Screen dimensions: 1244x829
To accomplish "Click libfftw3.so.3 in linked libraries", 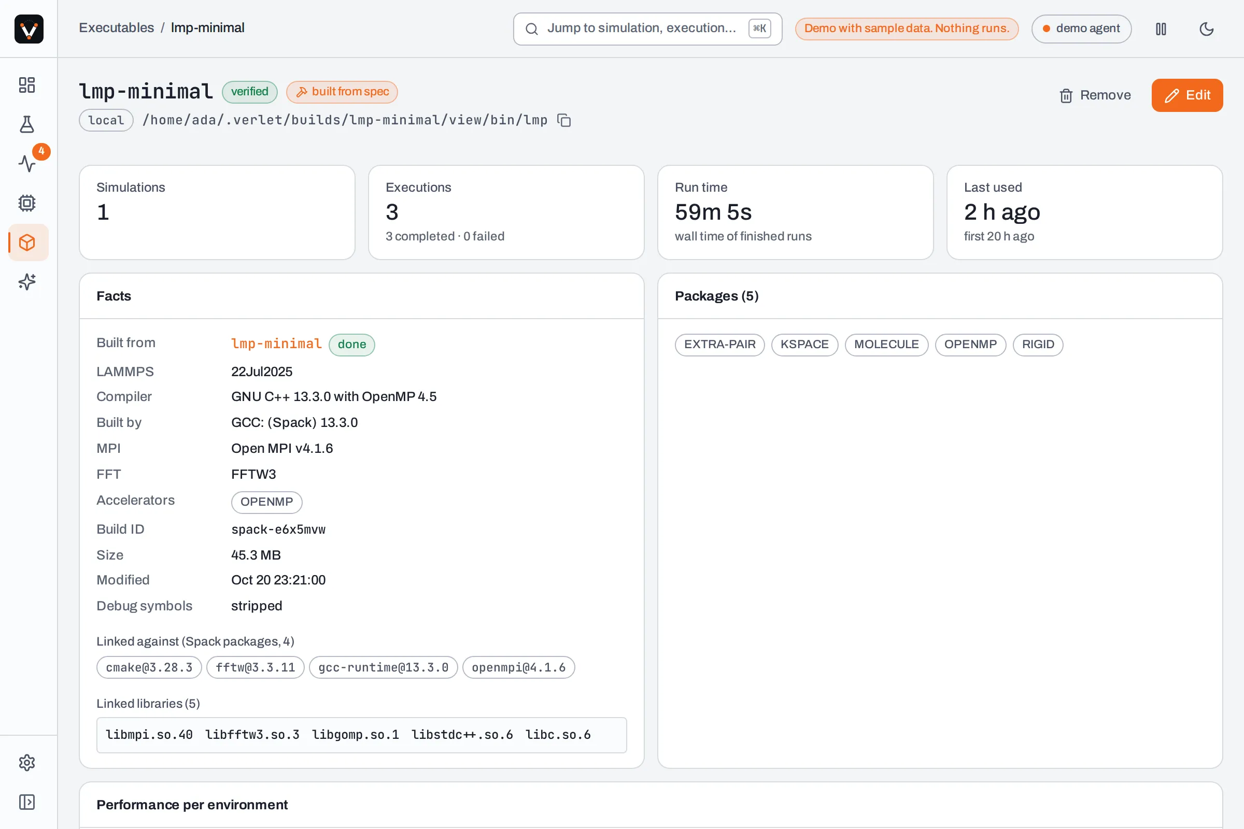I will 252,735.
